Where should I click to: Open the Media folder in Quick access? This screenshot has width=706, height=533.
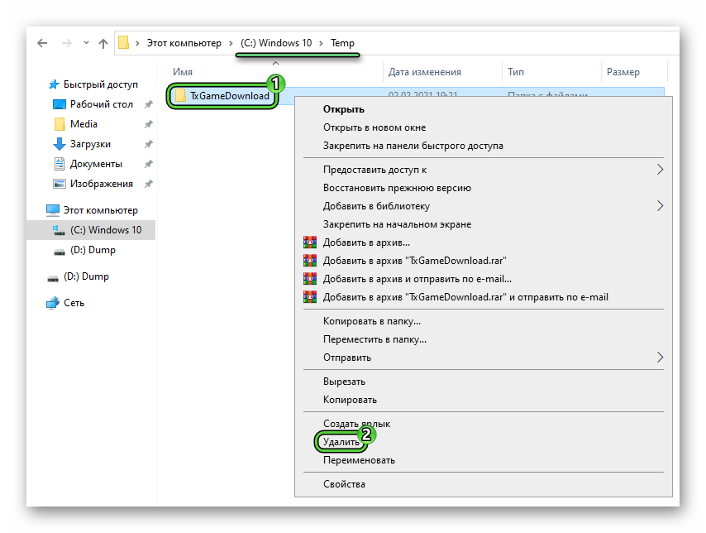83,124
